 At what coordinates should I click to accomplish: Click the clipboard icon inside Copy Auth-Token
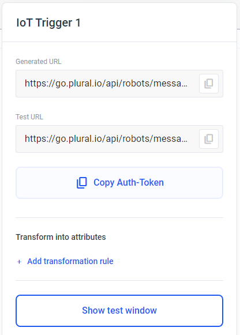click(x=82, y=183)
